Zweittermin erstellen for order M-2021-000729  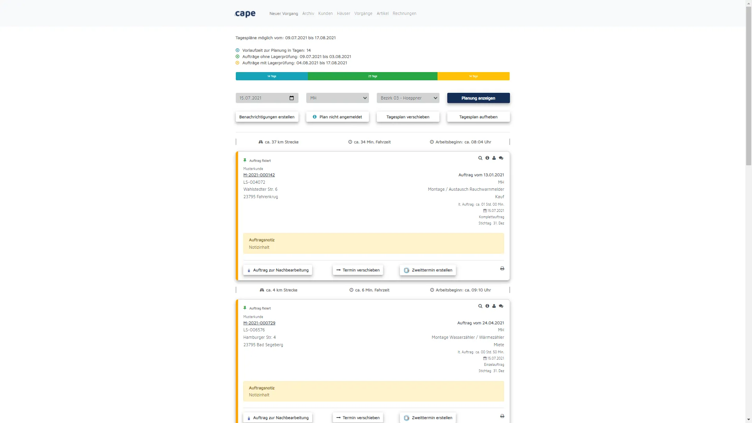tap(428, 418)
